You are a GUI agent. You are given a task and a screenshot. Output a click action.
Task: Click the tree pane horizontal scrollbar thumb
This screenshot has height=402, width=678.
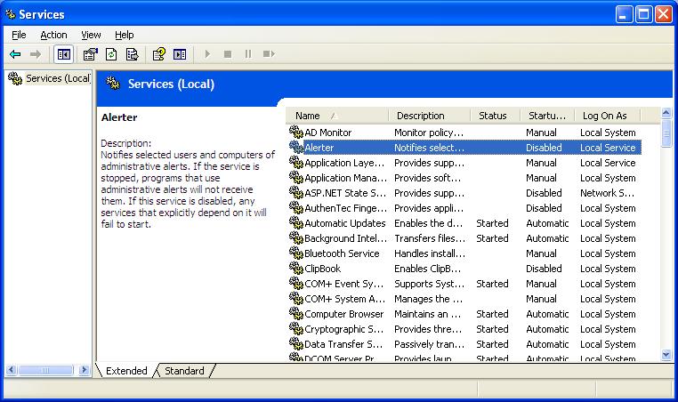45,370
